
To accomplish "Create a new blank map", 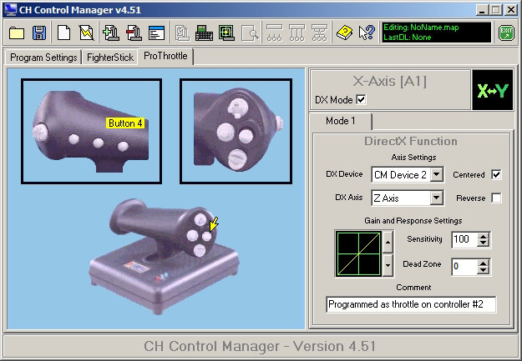I will [63, 33].
